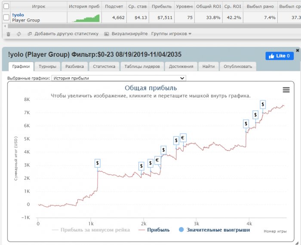
Task: Click the 4,662 count cell
Action: click(x=114, y=18)
